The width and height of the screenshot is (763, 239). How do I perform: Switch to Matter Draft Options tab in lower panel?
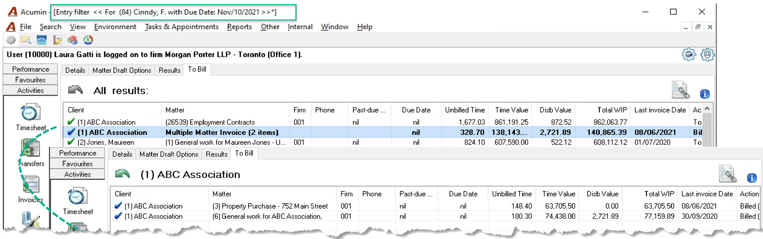click(x=169, y=154)
